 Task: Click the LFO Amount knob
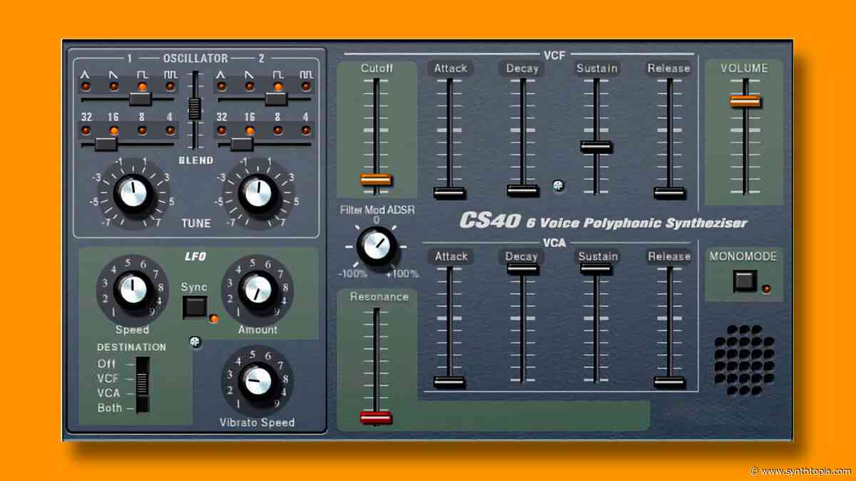pos(257,289)
